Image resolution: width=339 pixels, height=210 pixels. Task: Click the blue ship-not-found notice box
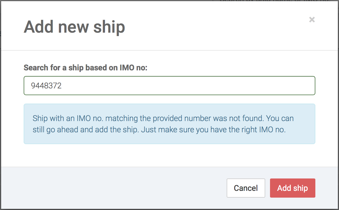tap(169, 124)
